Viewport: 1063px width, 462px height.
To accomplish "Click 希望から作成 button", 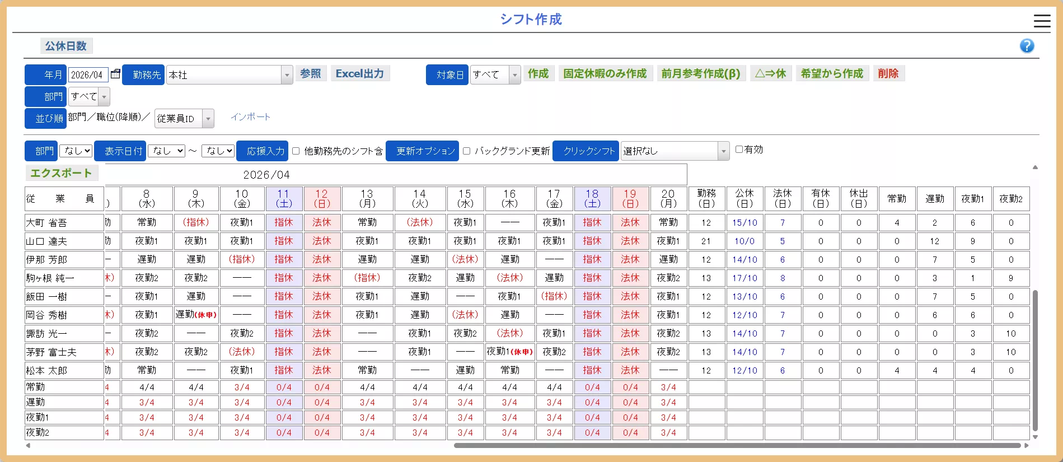I will pos(832,73).
